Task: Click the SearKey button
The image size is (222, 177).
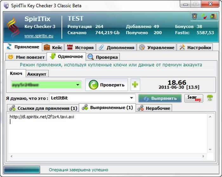Action: [194, 98]
